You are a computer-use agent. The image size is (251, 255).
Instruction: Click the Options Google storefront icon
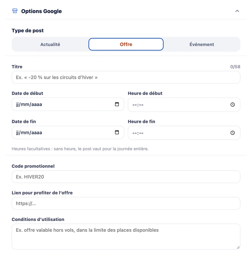click(15, 11)
